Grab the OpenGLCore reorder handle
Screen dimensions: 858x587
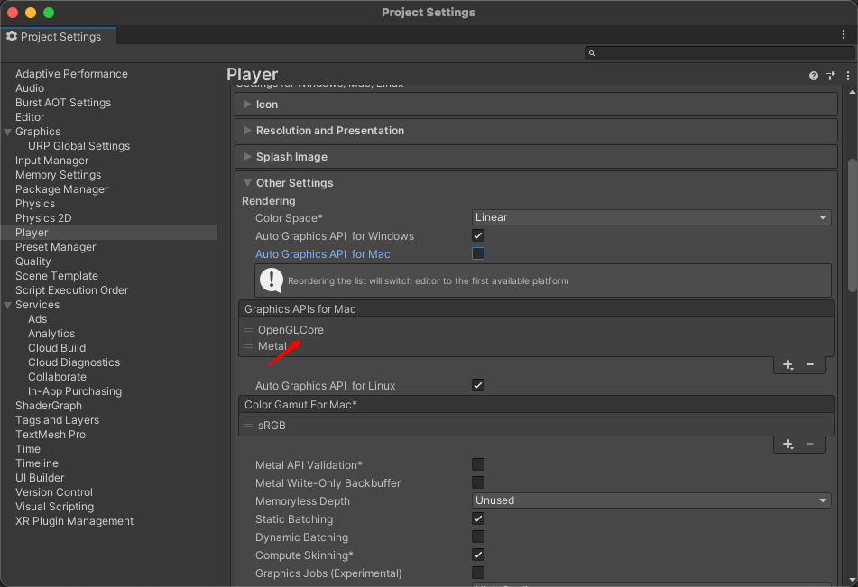(248, 330)
